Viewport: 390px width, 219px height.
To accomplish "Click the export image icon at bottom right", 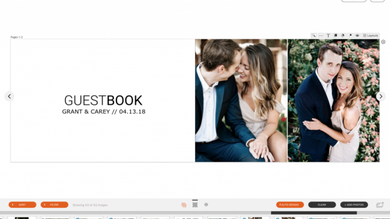I will tap(380, 204).
